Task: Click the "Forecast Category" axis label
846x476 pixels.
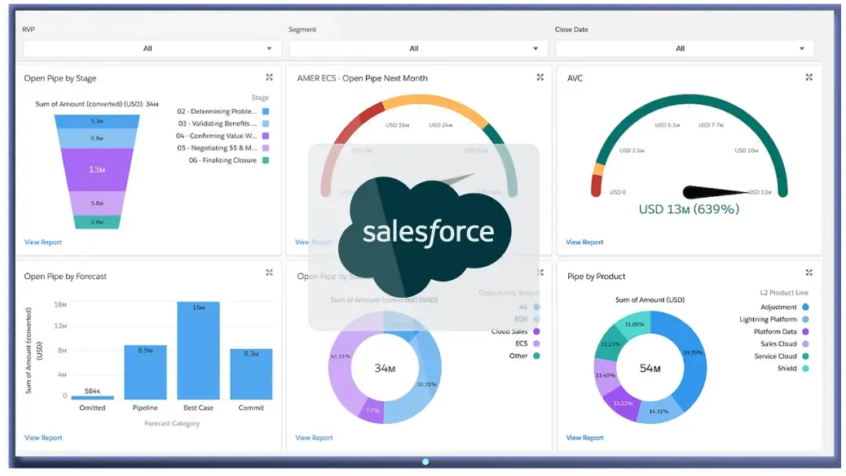Action: (172, 423)
